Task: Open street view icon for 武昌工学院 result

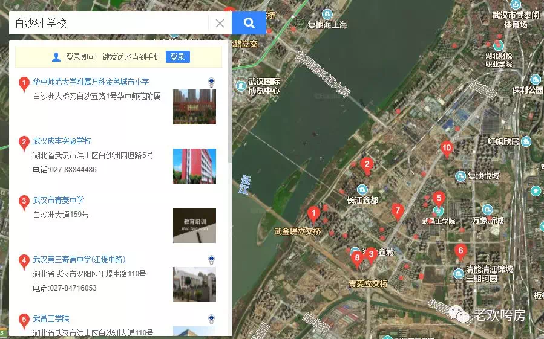Action: [x=211, y=319]
